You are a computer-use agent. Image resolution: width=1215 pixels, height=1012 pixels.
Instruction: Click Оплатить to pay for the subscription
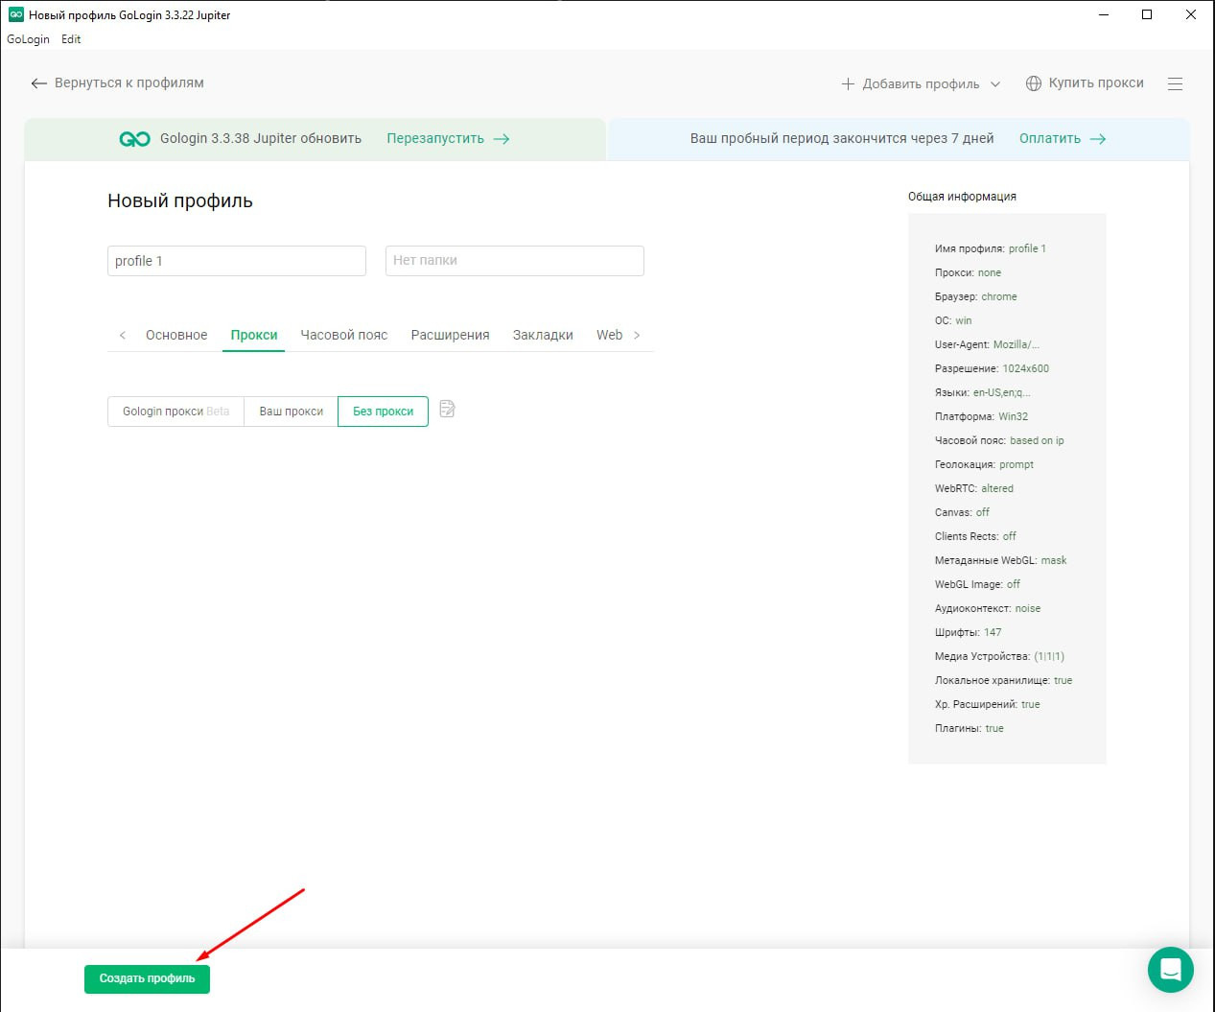[x=1050, y=138]
